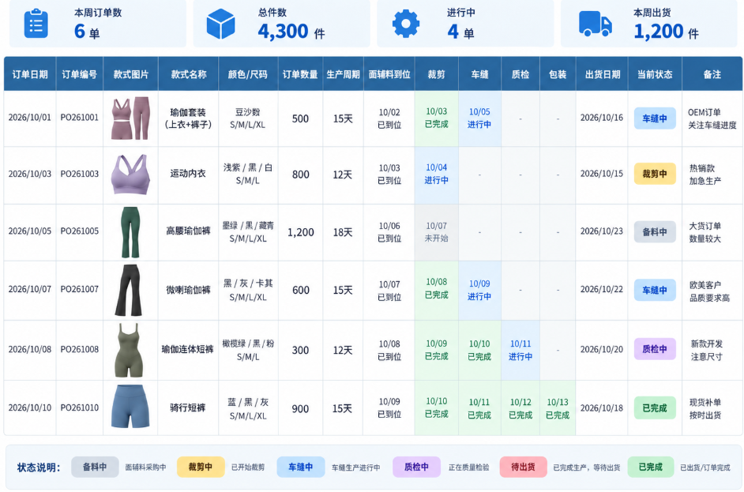Image resolution: width=744 pixels, height=492 pixels.
Task: Click the 10/07 未开始 cutting cell of PO261005
Action: point(437,232)
